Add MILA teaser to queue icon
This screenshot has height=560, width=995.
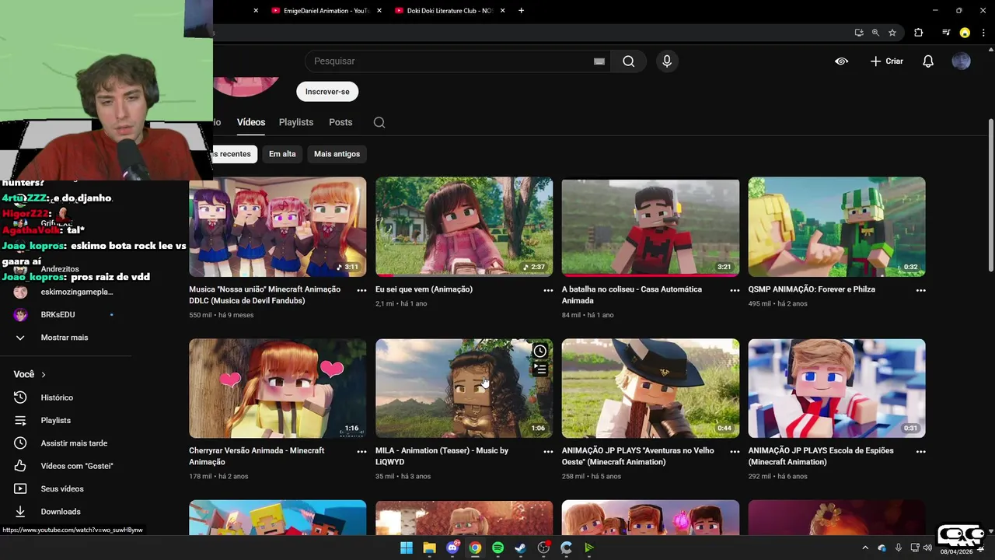pyautogui.click(x=540, y=369)
